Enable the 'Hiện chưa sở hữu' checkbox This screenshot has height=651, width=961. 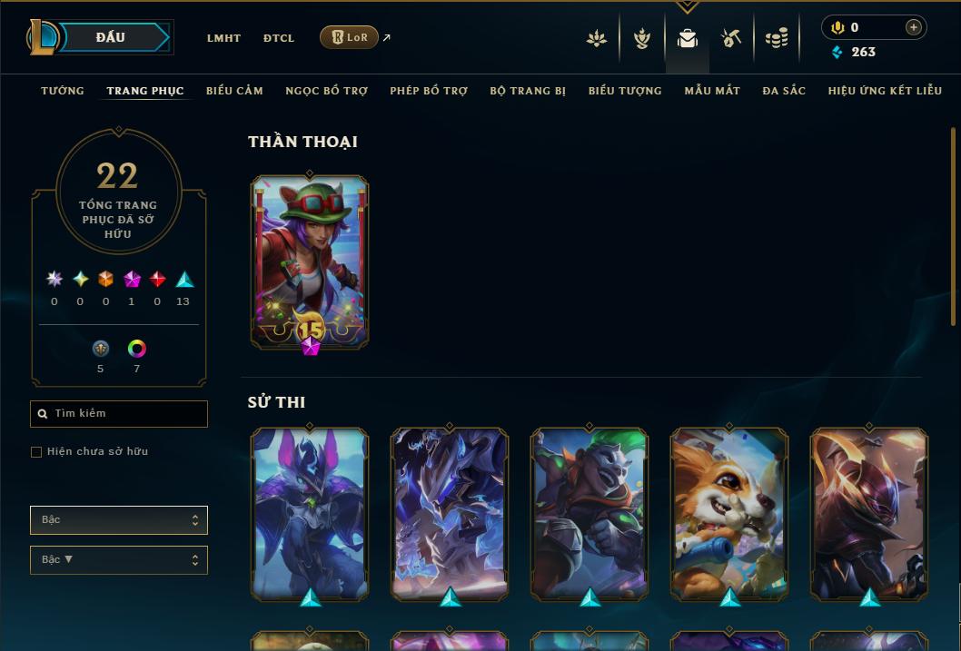click(36, 452)
